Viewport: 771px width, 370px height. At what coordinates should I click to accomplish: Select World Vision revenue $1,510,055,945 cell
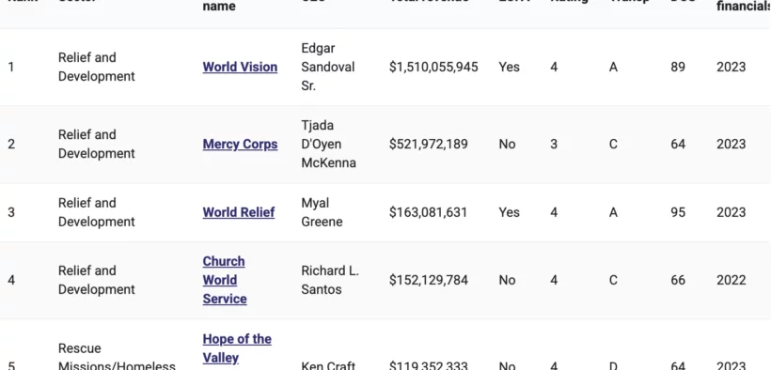pos(433,67)
